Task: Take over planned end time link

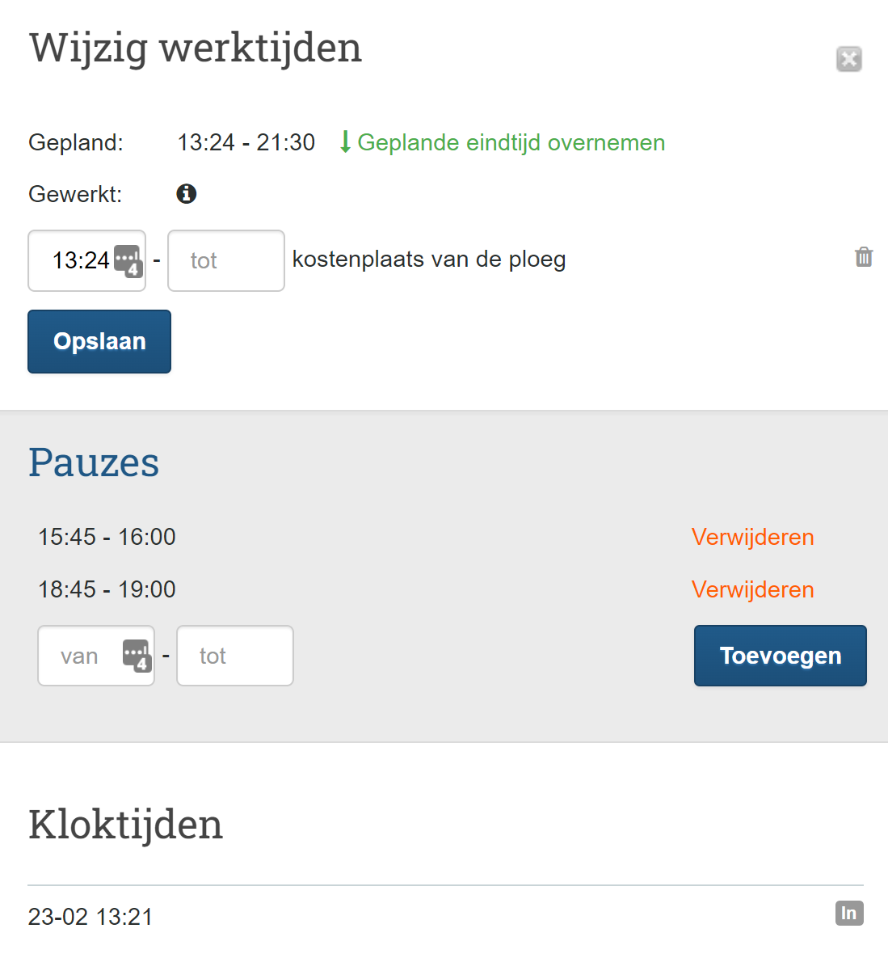Action: coord(511,142)
